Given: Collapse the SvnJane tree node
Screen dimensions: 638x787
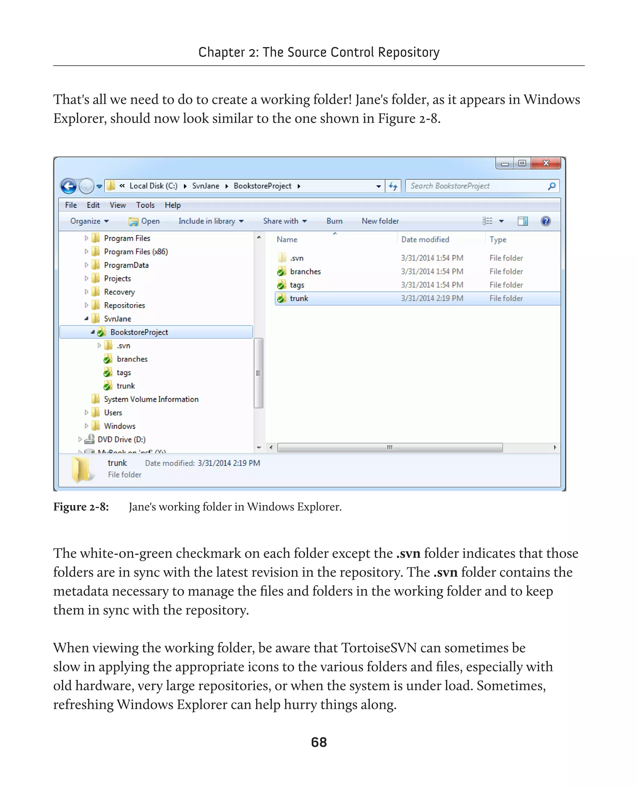Looking at the screenshot, I should (x=86, y=319).
